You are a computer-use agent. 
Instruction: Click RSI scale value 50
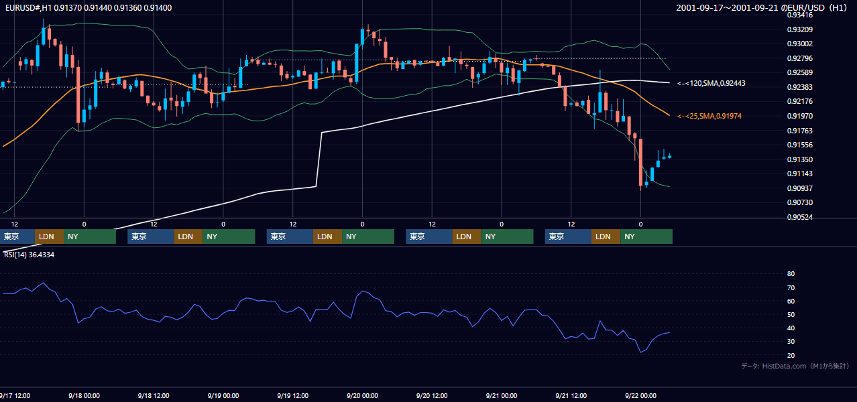(791, 314)
